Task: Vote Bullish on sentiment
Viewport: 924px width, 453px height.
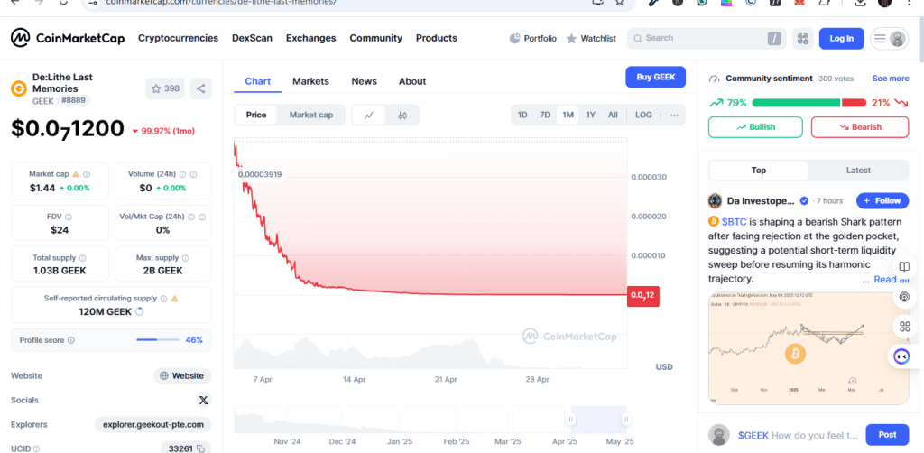Action: [x=755, y=127]
